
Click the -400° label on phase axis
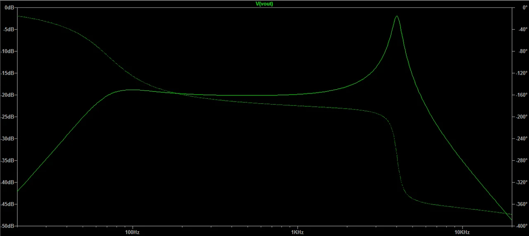tap(520, 226)
